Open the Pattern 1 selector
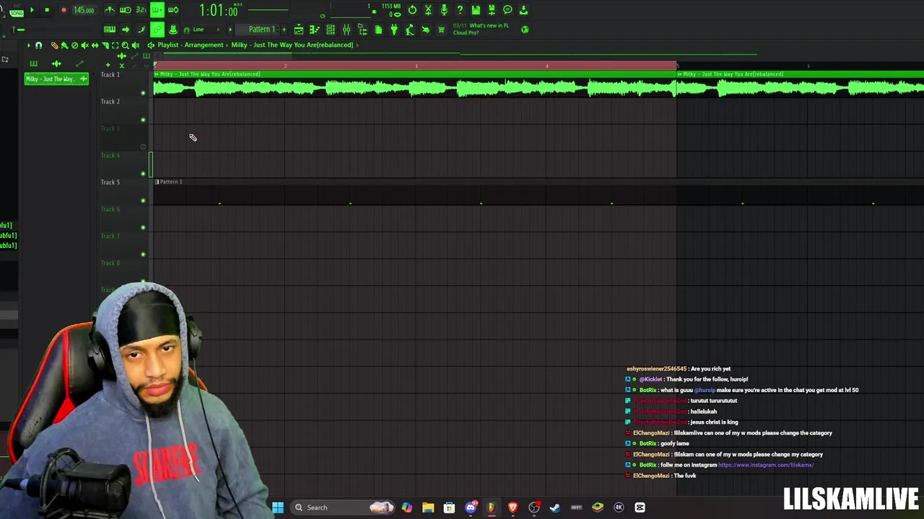Viewport: 924px width, 519px height. coord(261,30)
